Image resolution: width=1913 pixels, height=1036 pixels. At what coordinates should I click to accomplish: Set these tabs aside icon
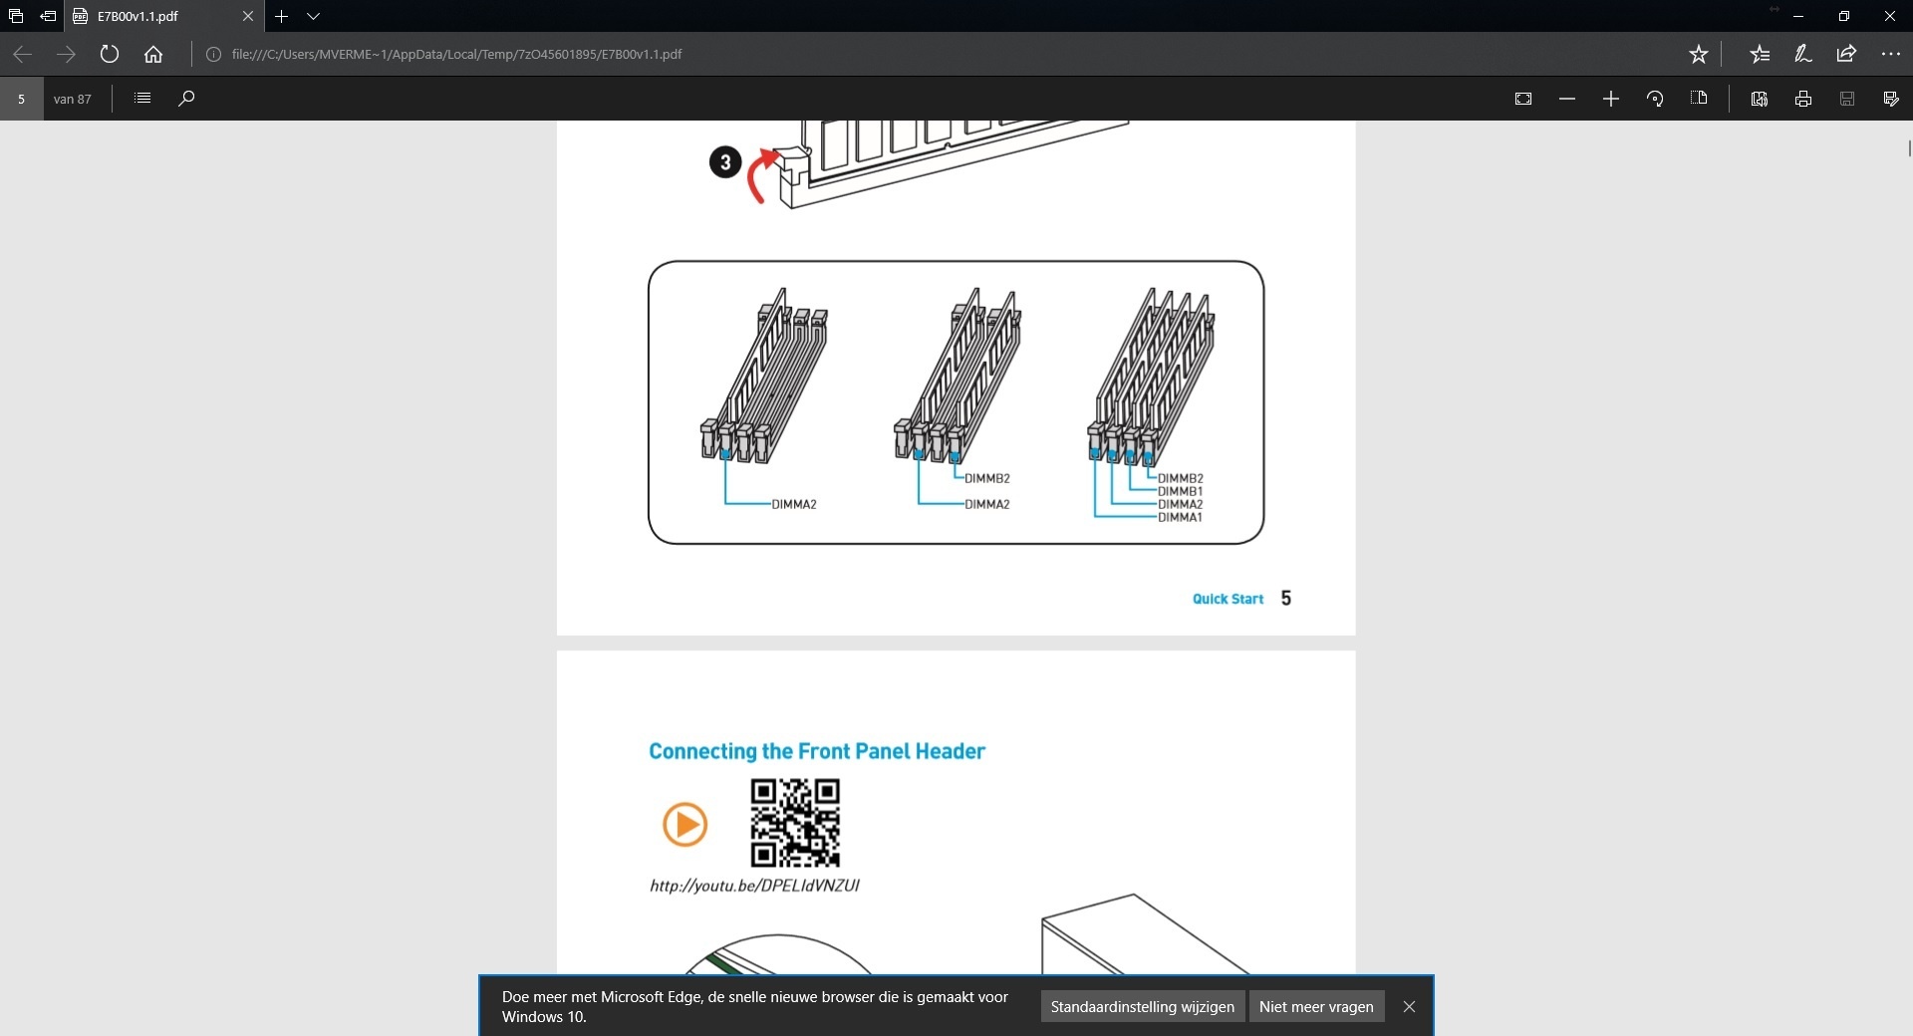48,16
